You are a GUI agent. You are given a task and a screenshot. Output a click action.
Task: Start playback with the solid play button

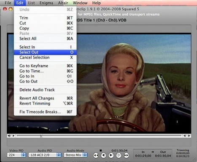click(111, 155)
